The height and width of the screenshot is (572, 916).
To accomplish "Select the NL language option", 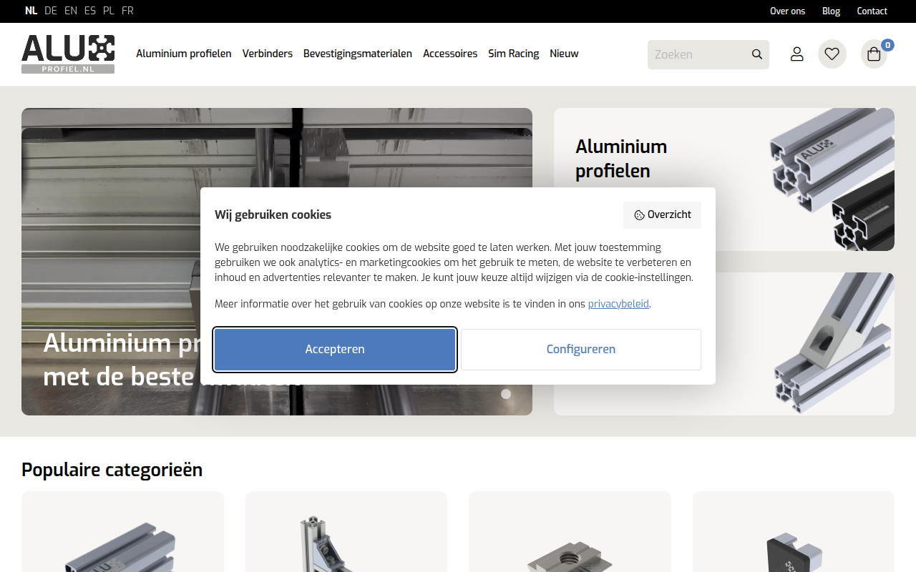I will [x=31, y=11].
